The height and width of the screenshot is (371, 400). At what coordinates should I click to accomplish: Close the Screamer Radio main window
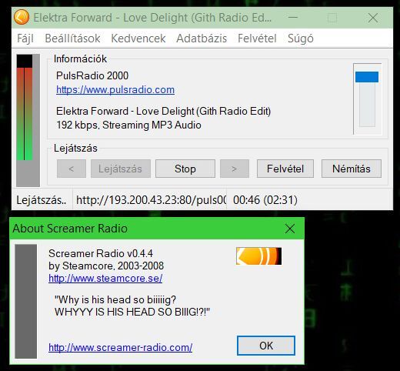click(x=372, y=18)
